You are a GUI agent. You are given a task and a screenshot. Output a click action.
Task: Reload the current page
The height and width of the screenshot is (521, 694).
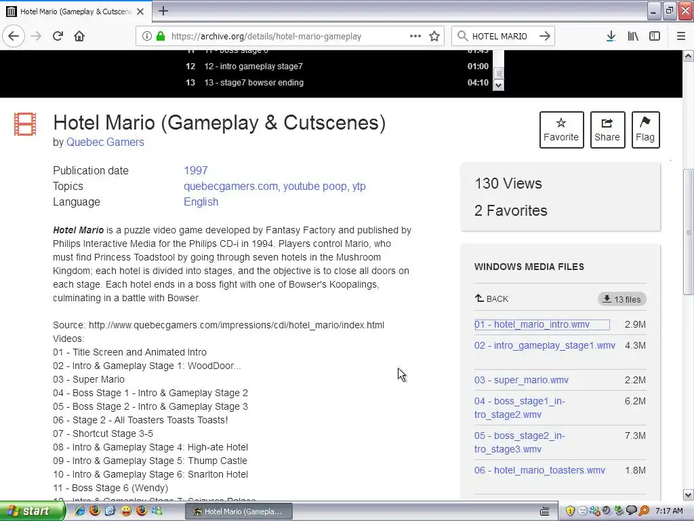click(58, 36)
